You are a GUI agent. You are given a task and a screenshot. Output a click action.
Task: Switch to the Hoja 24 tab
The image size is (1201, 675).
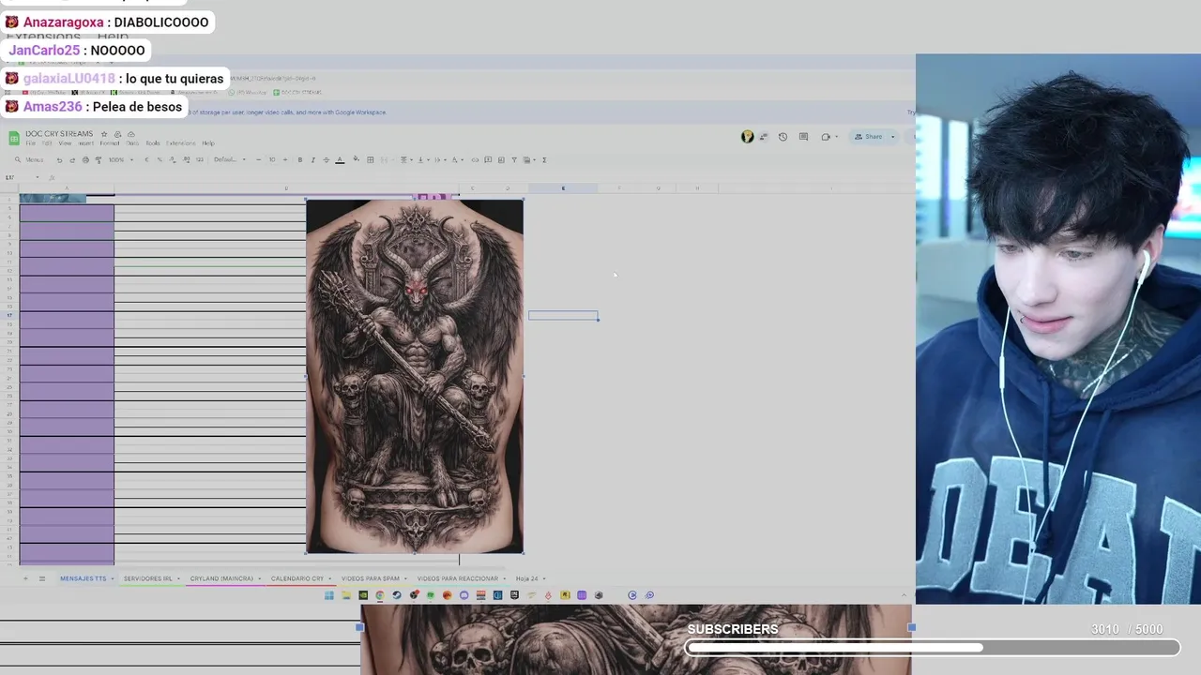pyautogui.click(x=529, y=578)
